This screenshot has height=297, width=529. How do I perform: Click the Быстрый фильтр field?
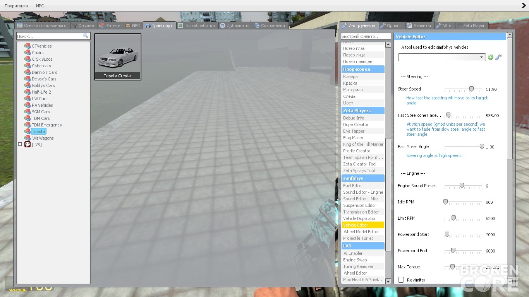366,36
